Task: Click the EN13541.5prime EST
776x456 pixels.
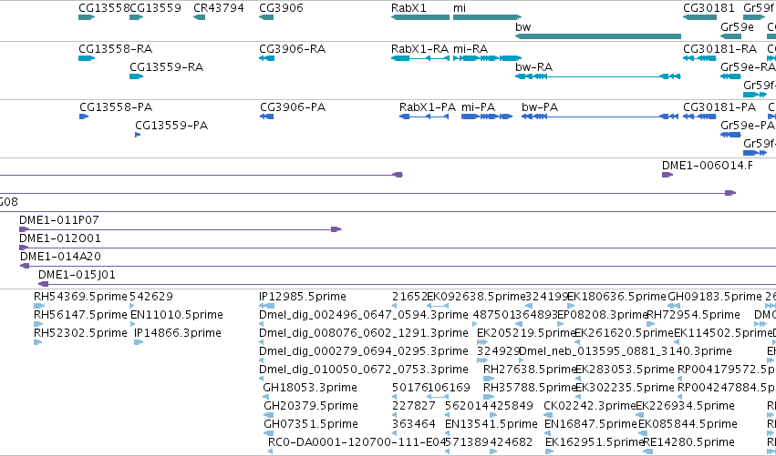Action: pyautogui.click(x=449, y=433)
